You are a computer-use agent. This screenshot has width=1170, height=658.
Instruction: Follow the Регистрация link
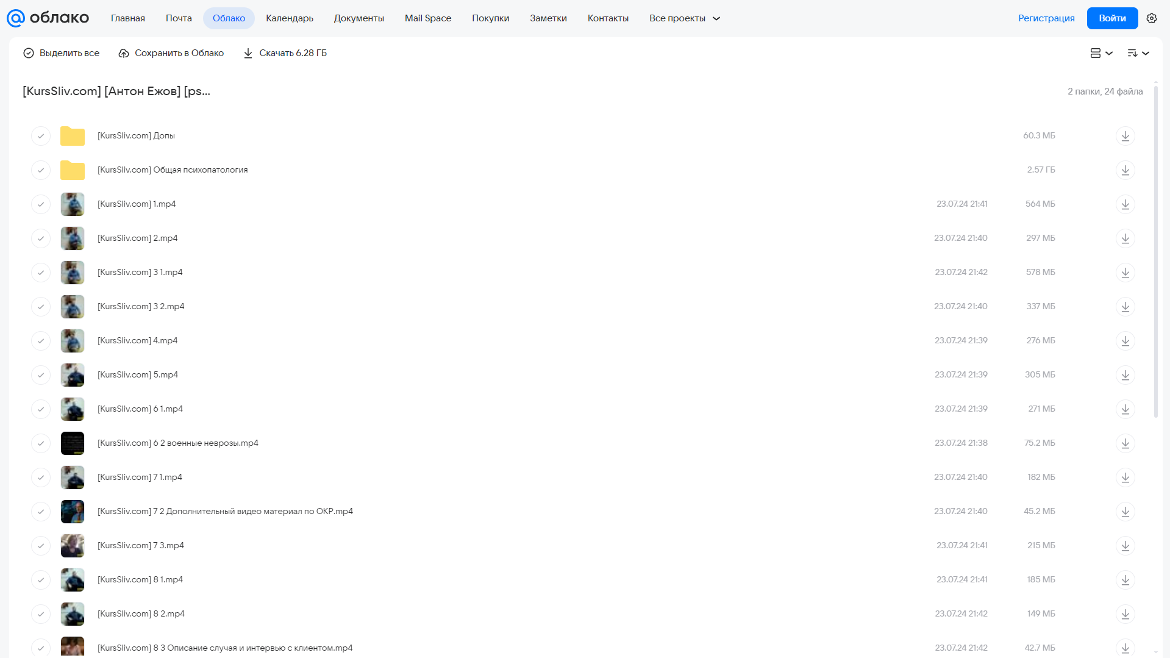(x=1046, y=18)
